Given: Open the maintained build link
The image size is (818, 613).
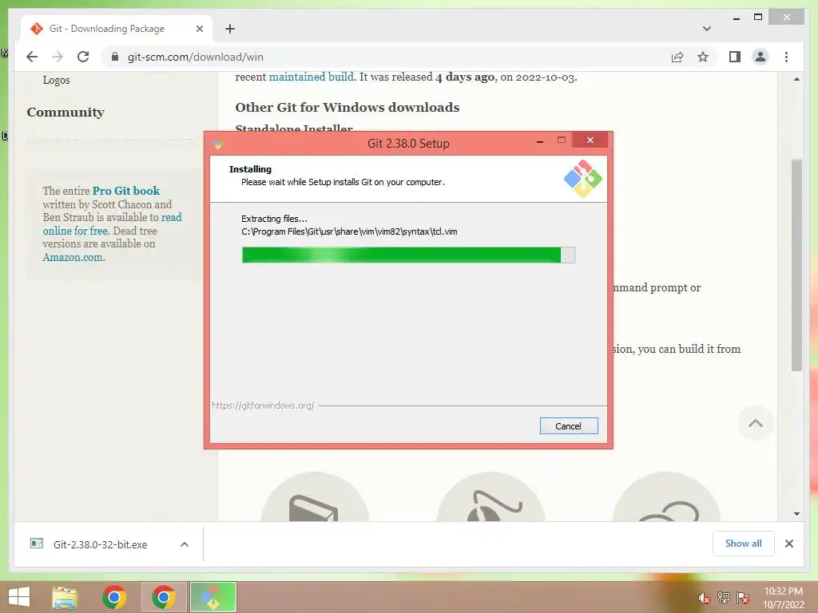Looking at the screenshot, I should 311,77.
